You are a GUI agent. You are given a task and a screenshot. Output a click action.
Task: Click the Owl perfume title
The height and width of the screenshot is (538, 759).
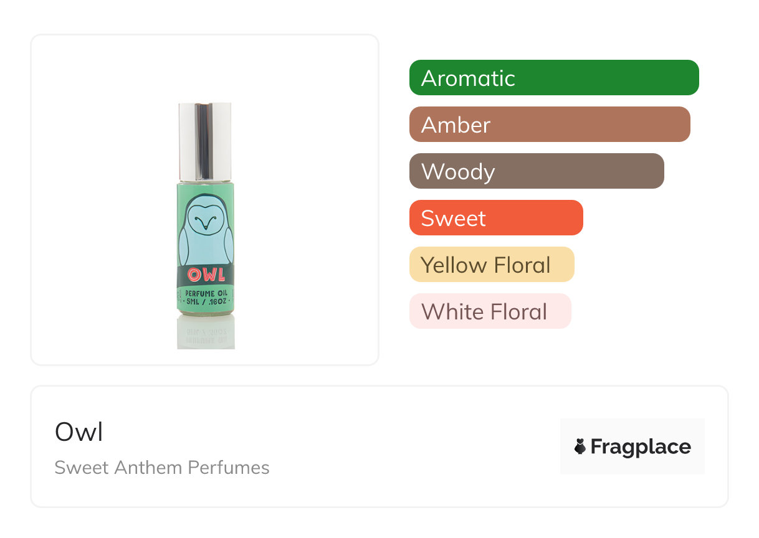79,432
